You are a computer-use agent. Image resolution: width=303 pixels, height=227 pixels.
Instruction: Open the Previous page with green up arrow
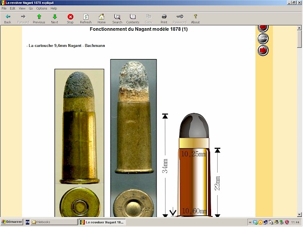[x=39, y=19]
